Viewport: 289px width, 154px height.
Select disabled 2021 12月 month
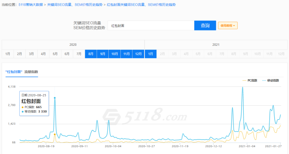click(281, 54)
